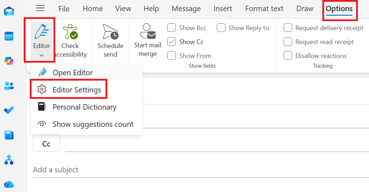Click the Personal Dictionary book icon

[42, 106]
